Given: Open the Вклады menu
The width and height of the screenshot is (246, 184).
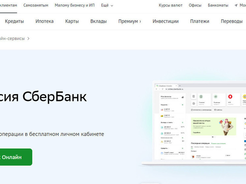Looking at the screenshot, I should click(x=99, y=21).
